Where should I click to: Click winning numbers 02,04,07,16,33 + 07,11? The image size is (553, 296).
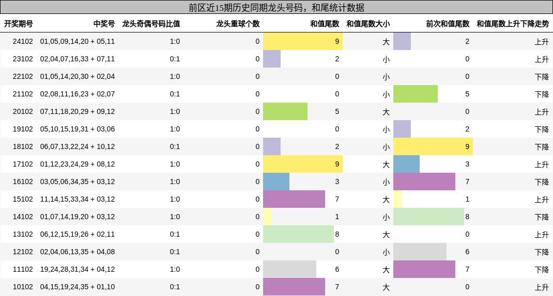click(x=77, y=59)
